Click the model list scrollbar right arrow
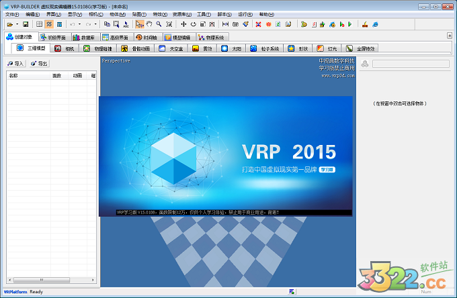The image size is (457, 298). pos(93,280)
